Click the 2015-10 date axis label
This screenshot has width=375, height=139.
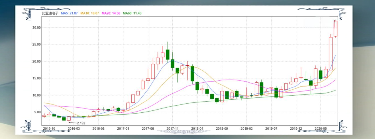click(49, 129)
